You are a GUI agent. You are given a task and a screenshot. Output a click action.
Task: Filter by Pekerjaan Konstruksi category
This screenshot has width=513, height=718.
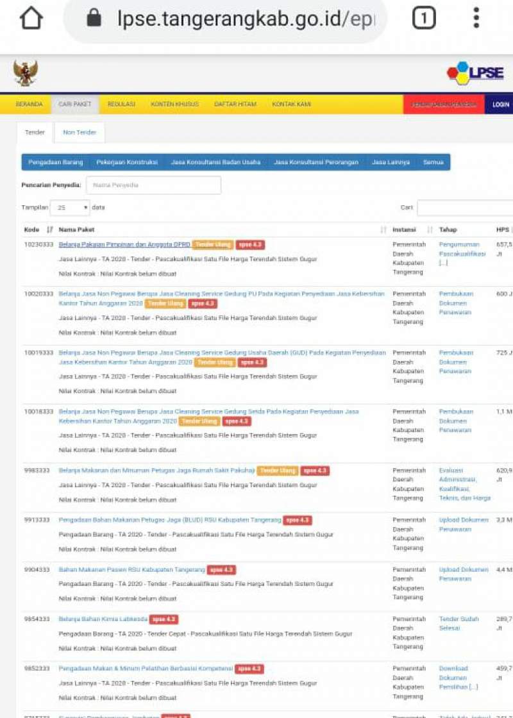point(127,162)
